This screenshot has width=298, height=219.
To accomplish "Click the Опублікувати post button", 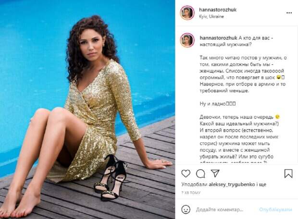I will point(275,209).
